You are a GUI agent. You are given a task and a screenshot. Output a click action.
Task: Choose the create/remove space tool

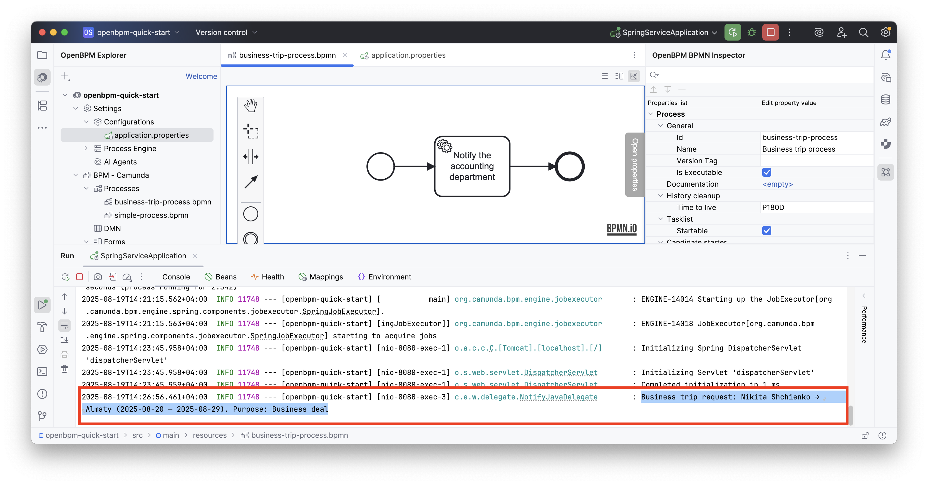(x=251, y=157)
